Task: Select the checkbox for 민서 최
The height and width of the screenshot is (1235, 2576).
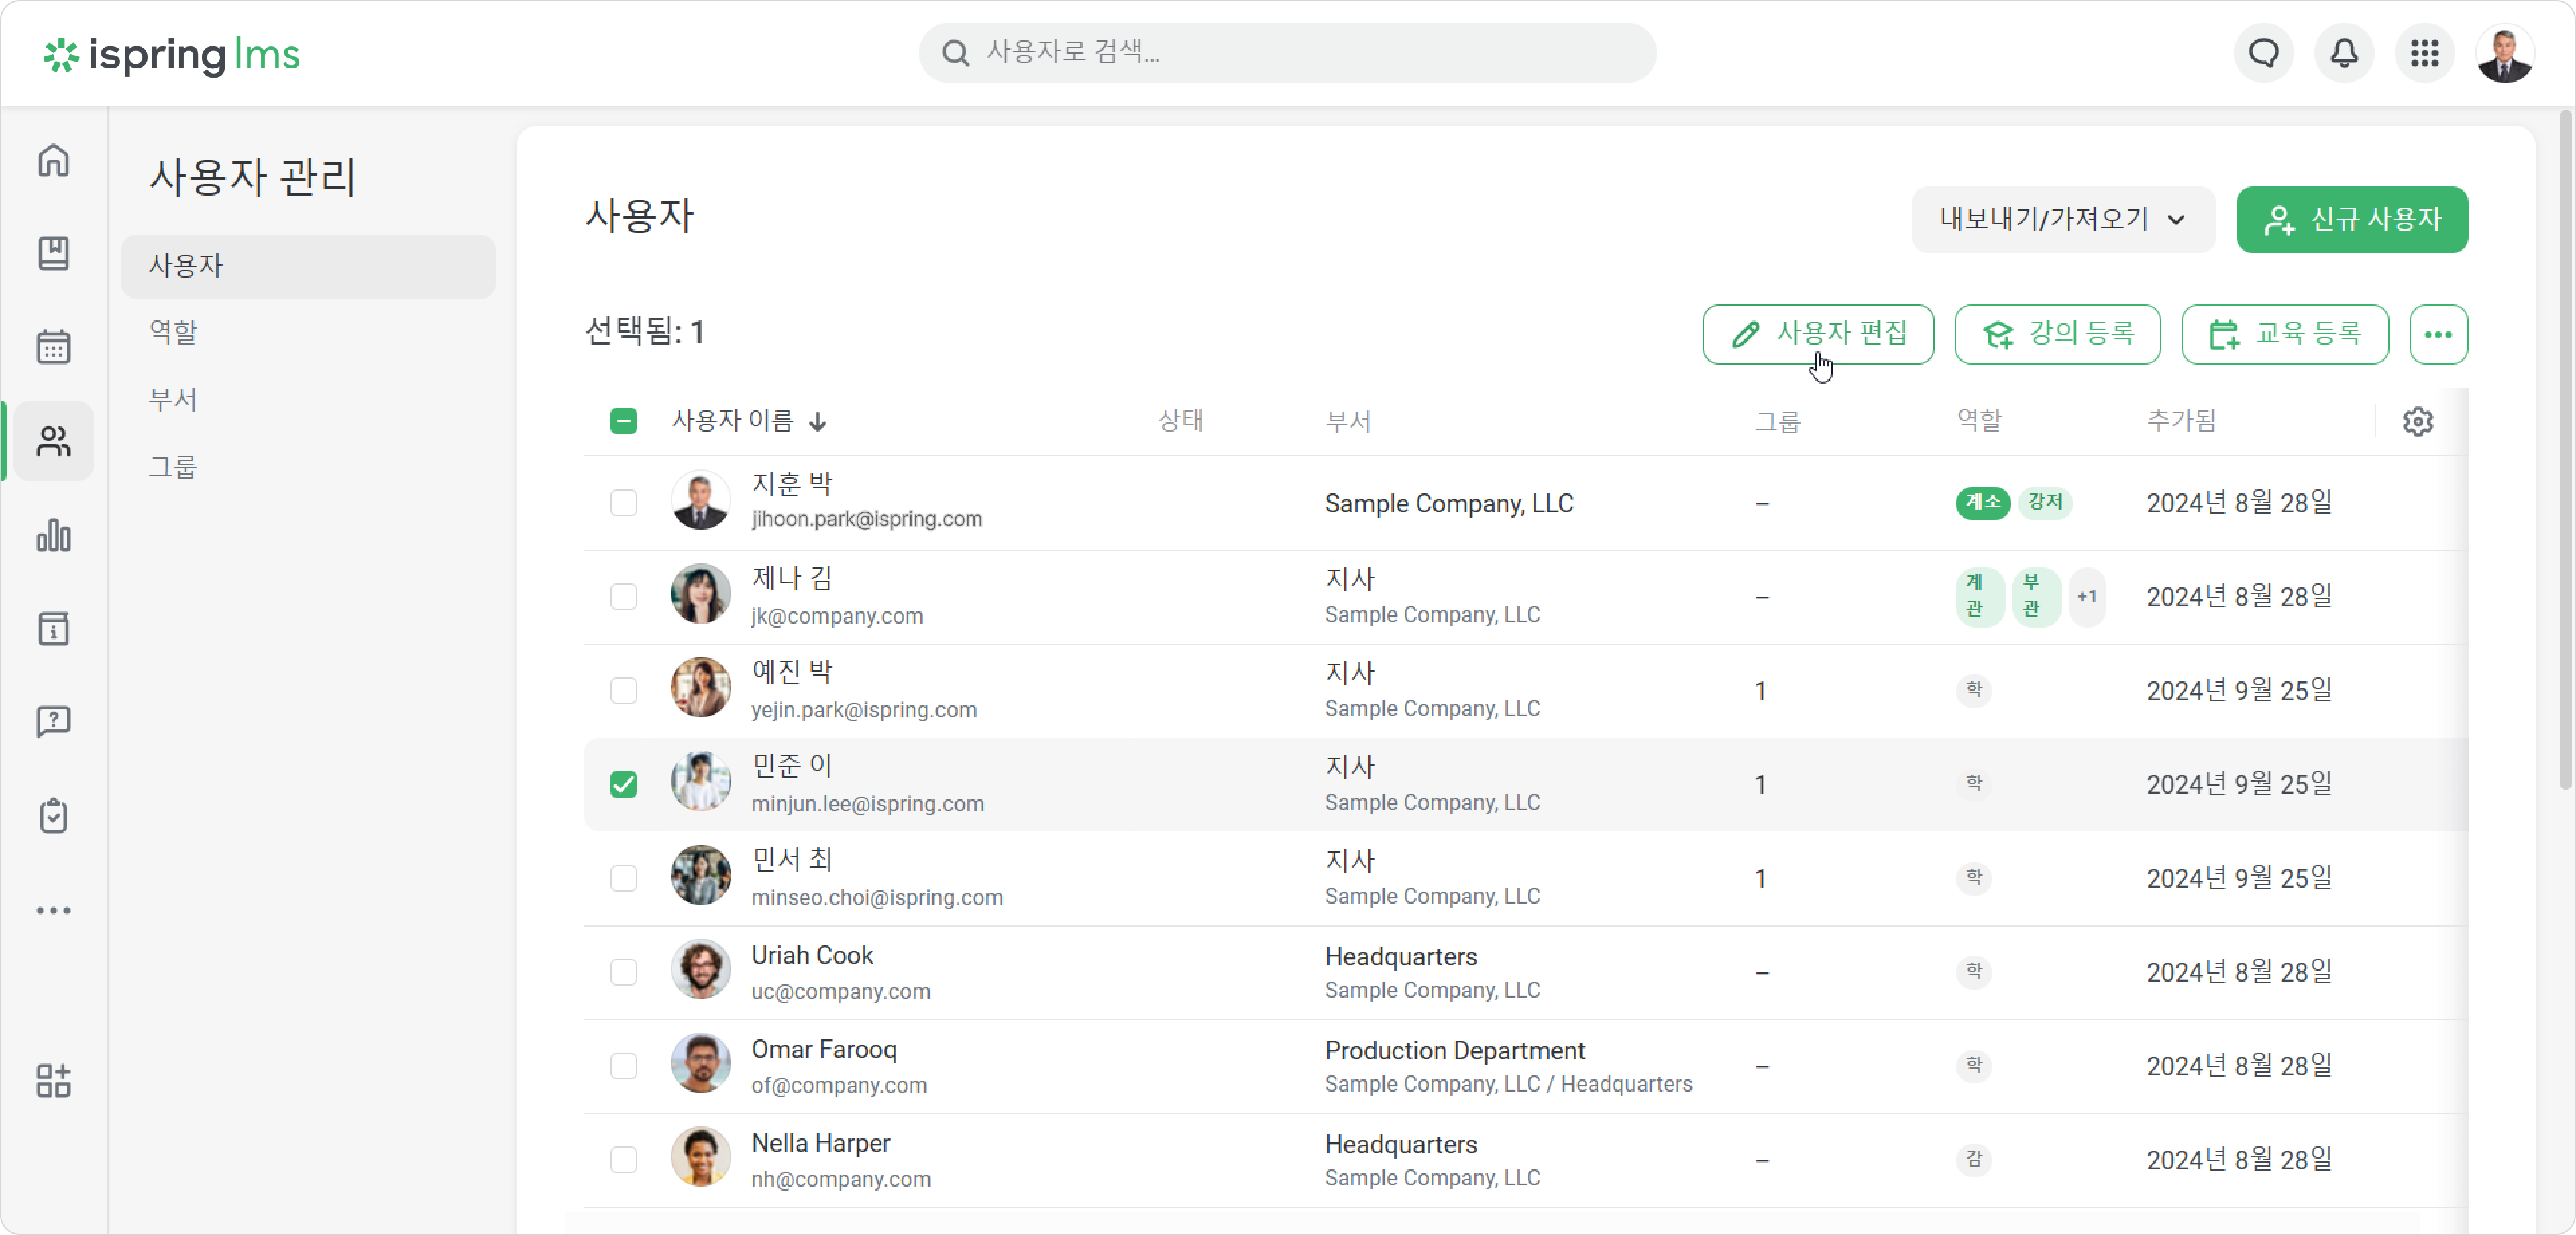Action: tap(624, 878)
